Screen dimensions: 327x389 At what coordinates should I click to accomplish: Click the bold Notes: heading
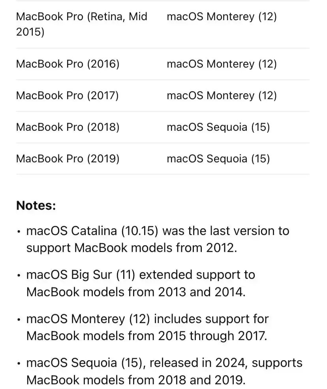(36, 205)
